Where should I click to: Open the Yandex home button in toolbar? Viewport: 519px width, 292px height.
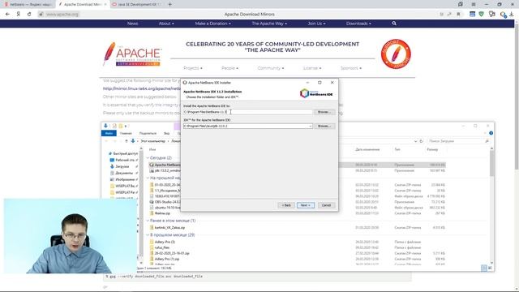point(19,15)
